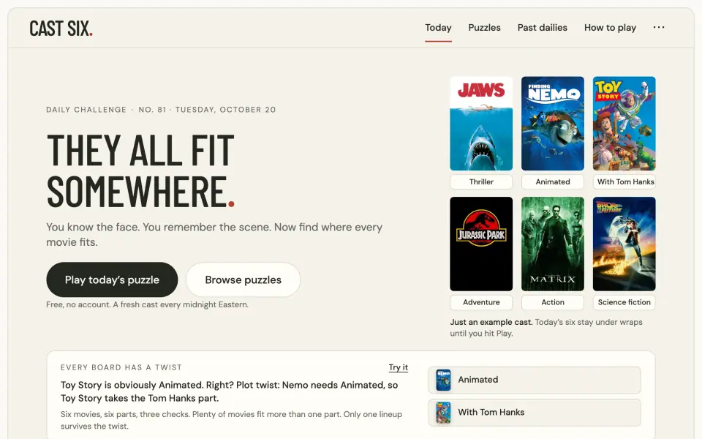Viewport: 702px width, 439px height.
Task: Choose the Jurassic Park poster
Action: tap(481, 244)
